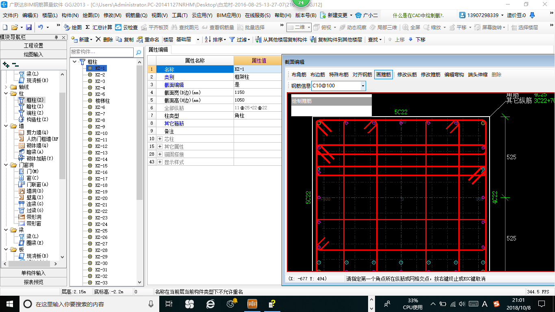Click 新建 to create new component
This screenshot has width=555, height=312.
pos(81,39)
